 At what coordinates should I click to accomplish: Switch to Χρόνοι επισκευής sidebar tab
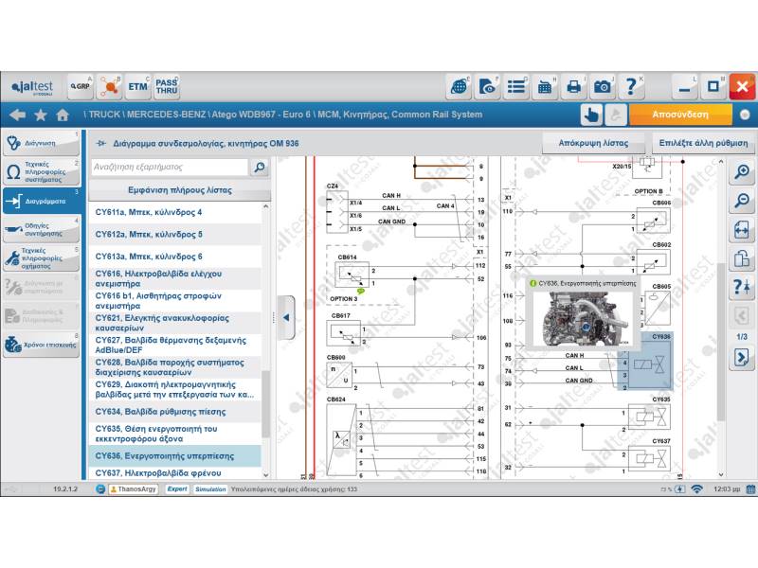(40, 345)
